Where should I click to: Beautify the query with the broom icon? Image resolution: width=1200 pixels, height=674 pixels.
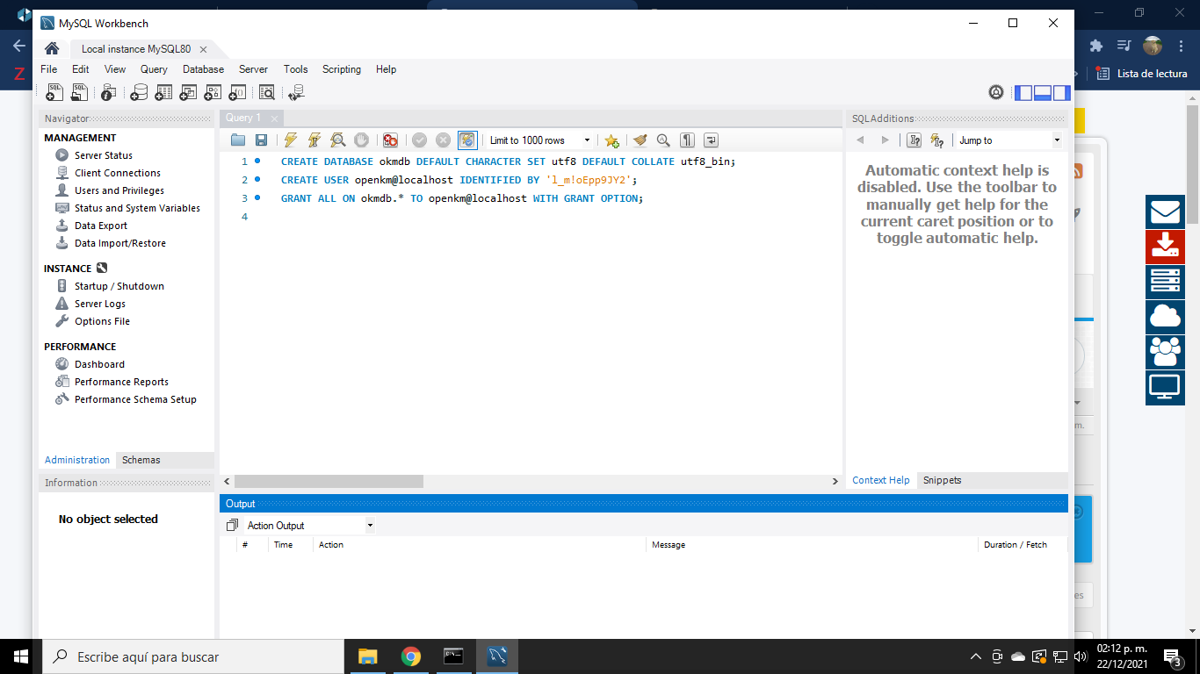[640, 140]
